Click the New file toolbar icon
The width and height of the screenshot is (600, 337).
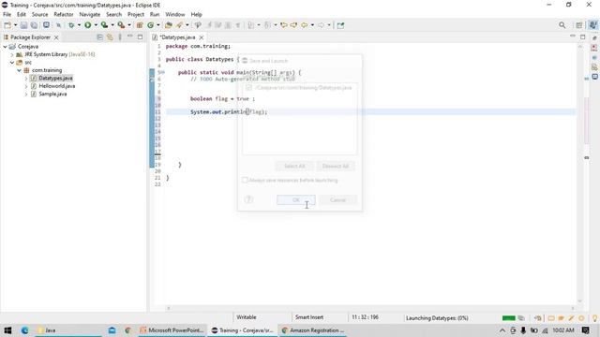pos(7,25)
